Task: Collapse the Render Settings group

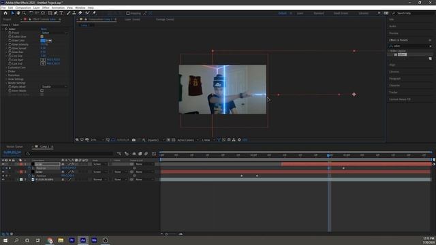Action: pos(6,83)
